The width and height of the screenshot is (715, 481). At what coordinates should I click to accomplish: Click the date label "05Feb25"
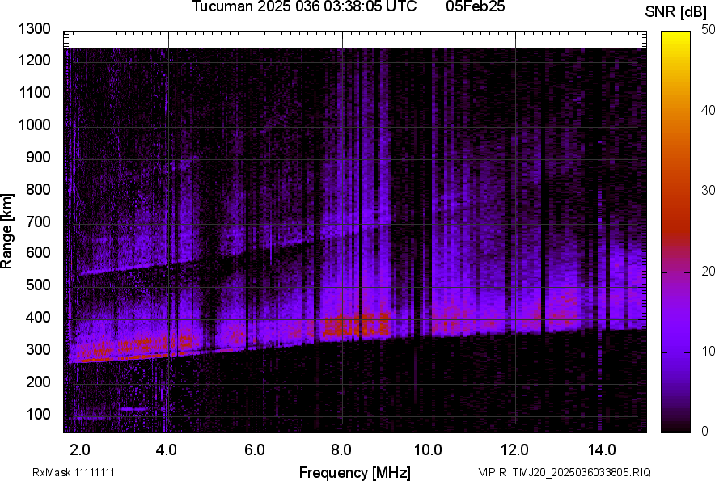[x=475, y=6]
